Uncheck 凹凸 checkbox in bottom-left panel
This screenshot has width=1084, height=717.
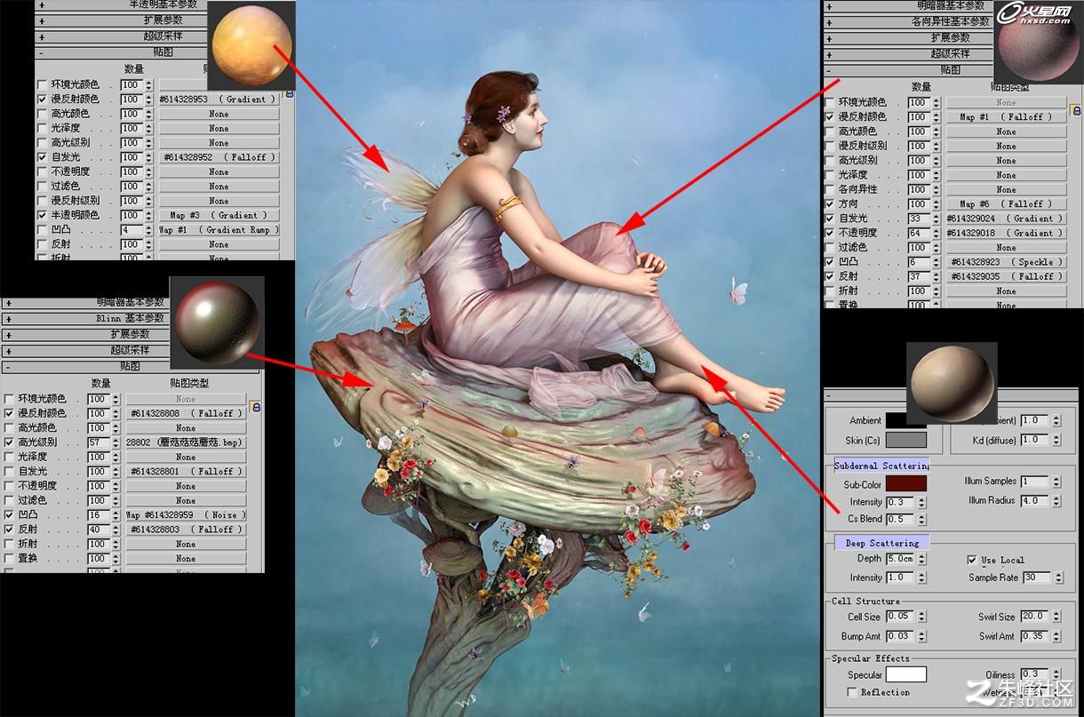tap(10, 515)
